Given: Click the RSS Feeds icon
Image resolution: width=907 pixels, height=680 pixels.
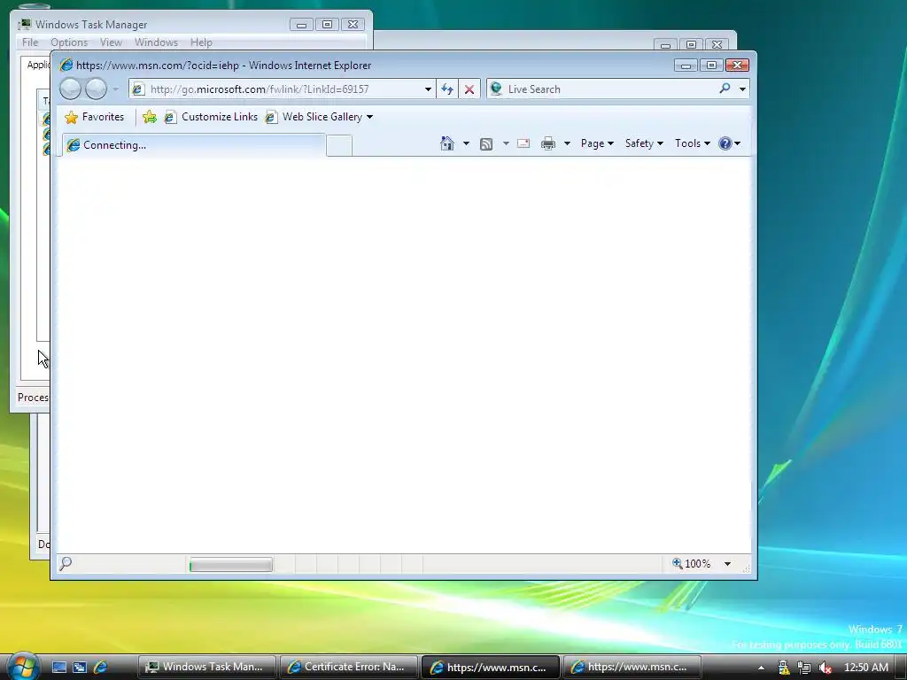Looking at the screenshot, I should 486,144.
